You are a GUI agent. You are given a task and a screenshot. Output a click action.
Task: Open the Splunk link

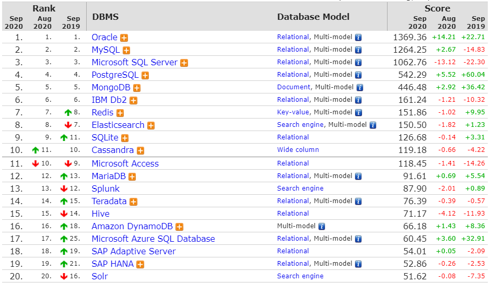point(106,189)
